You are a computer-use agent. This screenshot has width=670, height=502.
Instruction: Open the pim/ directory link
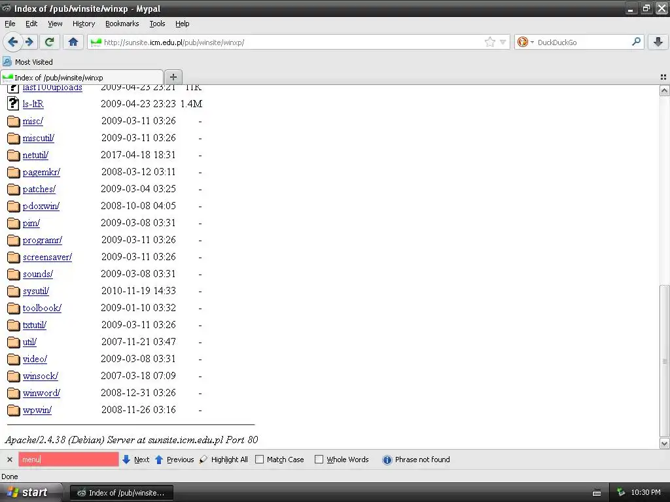(x=31, y=223)
